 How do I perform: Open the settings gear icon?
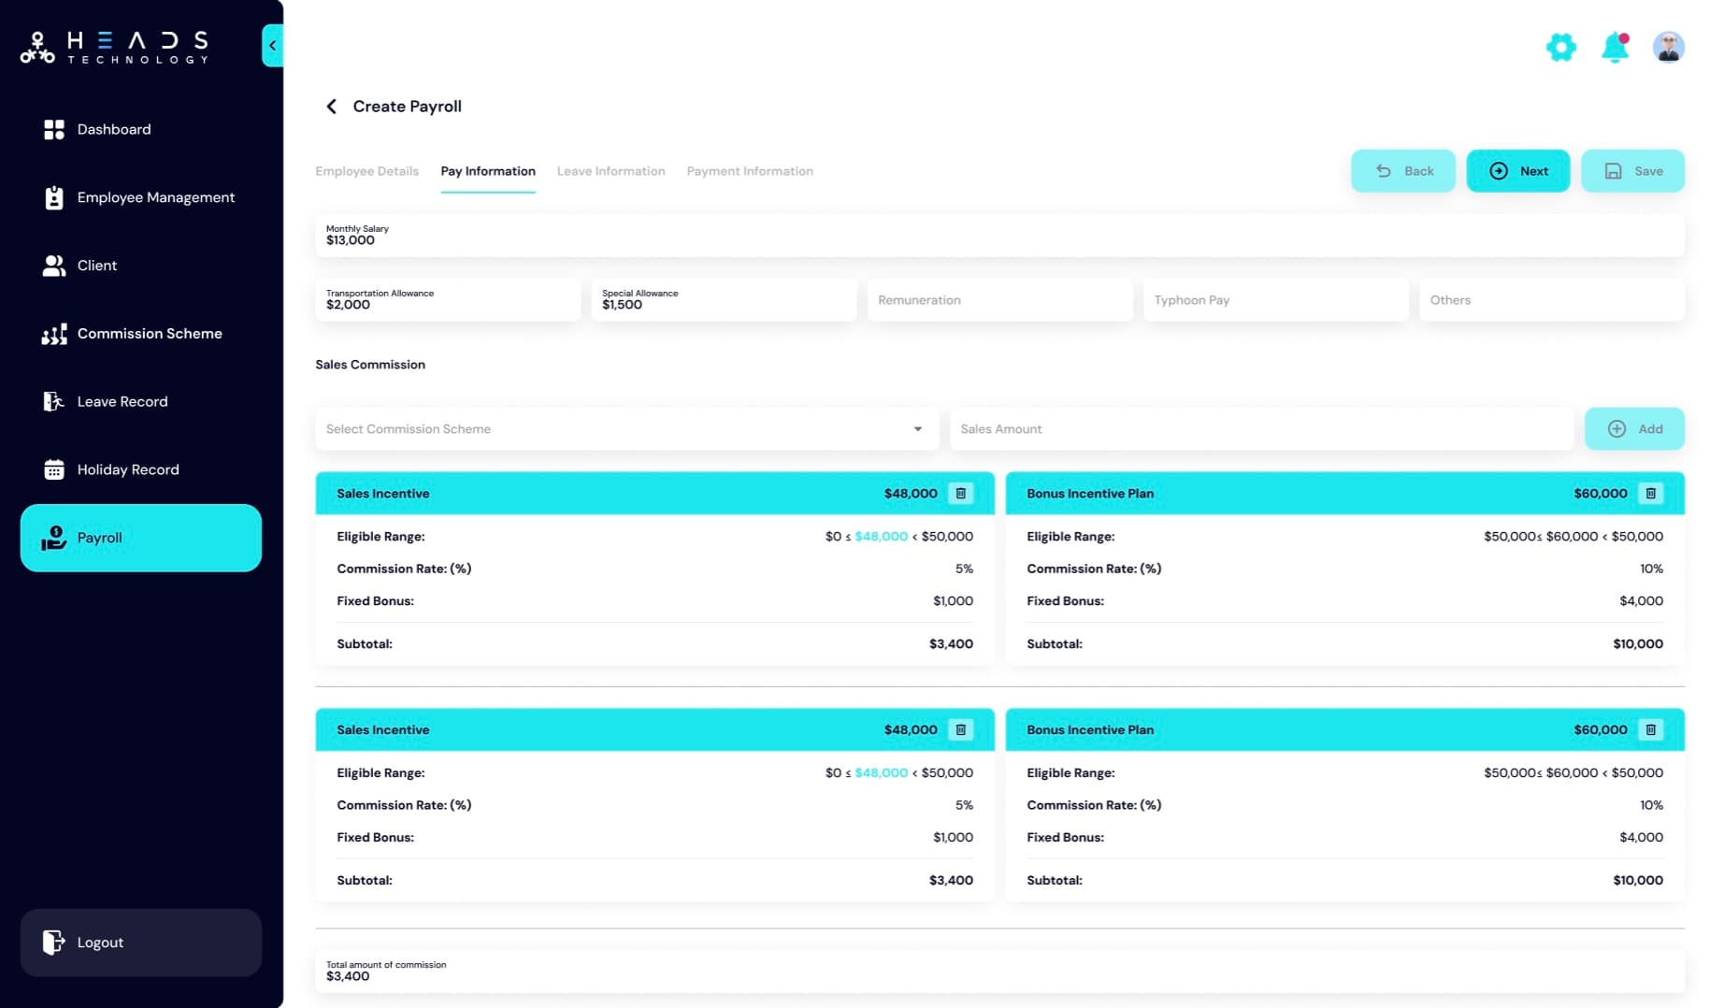click(x=1560, y=47)
